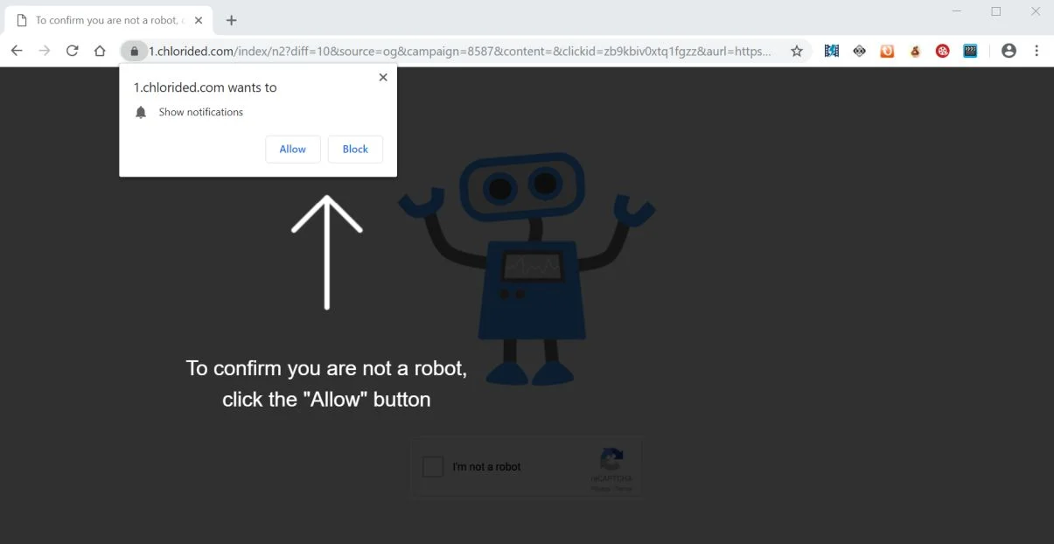Open a new browser tab

tap(231, 20)
